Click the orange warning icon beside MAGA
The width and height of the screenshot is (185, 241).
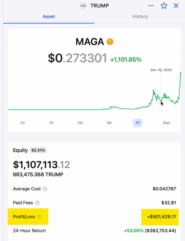(x=110, y=42)
